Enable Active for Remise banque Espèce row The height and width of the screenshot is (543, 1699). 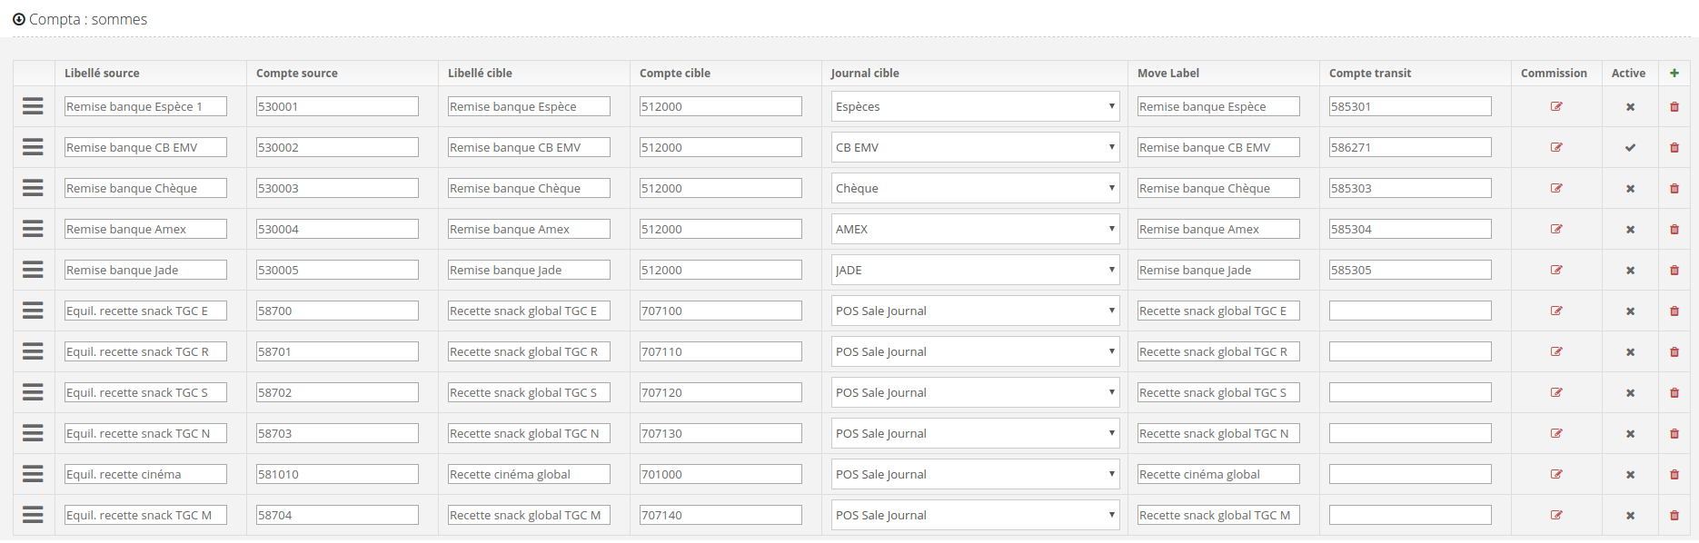[1630, 107]
